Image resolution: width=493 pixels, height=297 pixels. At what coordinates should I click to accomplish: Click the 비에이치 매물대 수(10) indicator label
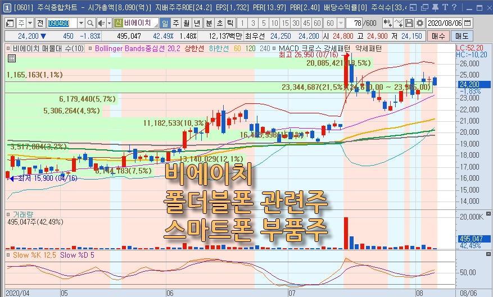pos(48,48)
